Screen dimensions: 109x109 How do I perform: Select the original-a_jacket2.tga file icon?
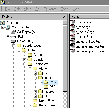tap(73, 46)
